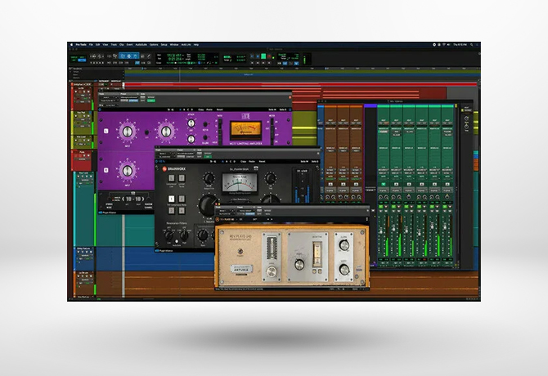548x376 pixels.
Task: Click Compare in MC77 plugin window
Action: click(133, 101)
